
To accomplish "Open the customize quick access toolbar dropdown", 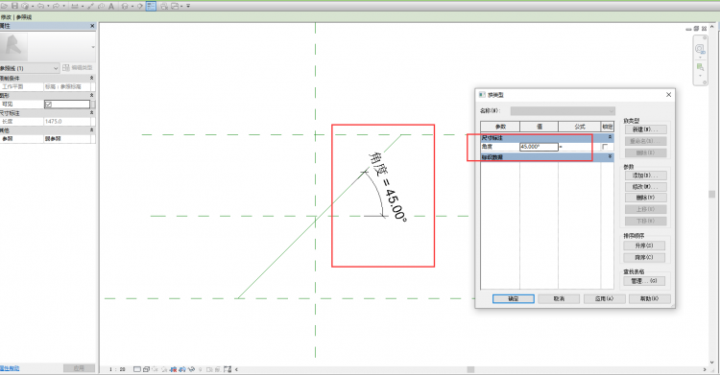I will [188, 6].
